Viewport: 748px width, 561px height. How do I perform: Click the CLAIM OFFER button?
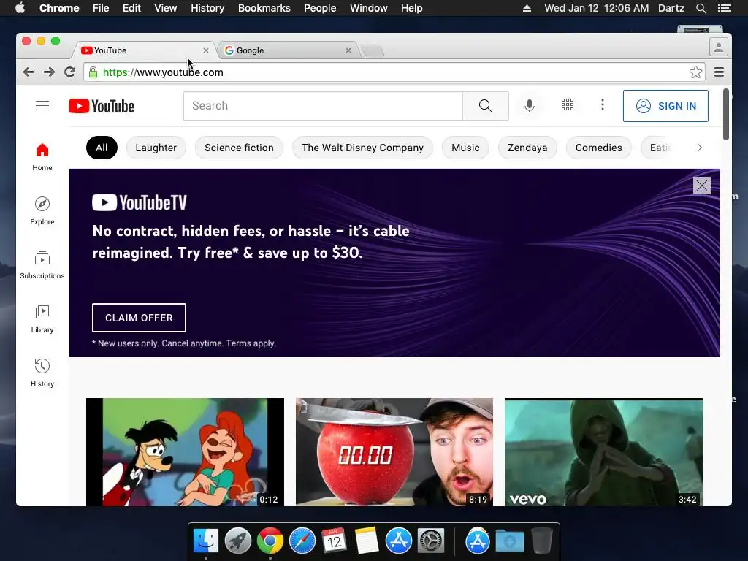click(139, 318)
